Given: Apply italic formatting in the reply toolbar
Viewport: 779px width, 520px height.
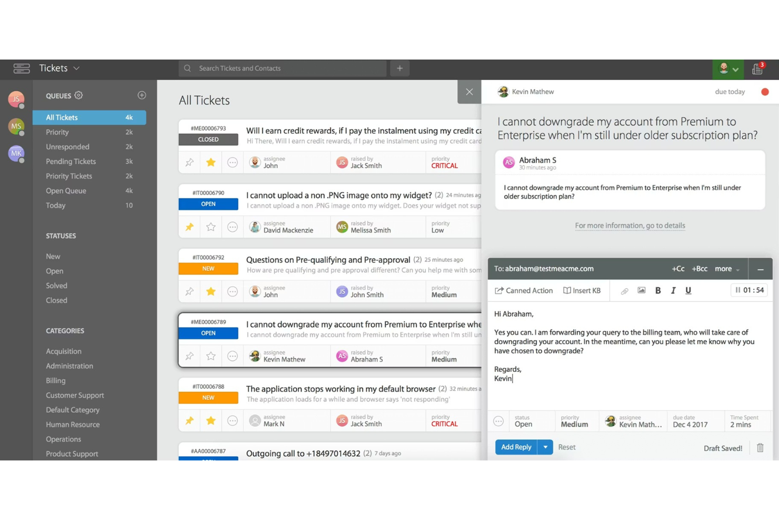Looking at the screenshot, I should 673,290.
